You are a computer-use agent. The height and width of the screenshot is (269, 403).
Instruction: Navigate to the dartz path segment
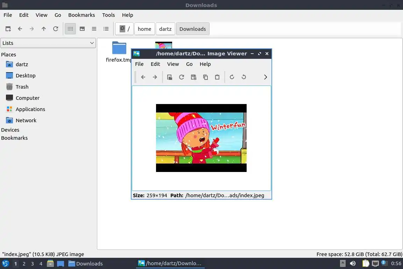tap(165, 29)
